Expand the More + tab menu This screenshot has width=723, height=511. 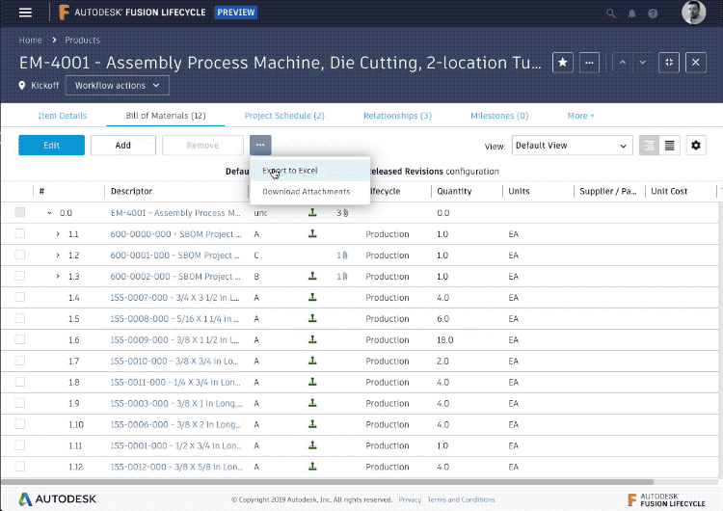click(580, 116)
